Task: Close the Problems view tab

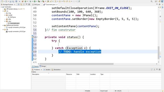Action: (42, 70)
